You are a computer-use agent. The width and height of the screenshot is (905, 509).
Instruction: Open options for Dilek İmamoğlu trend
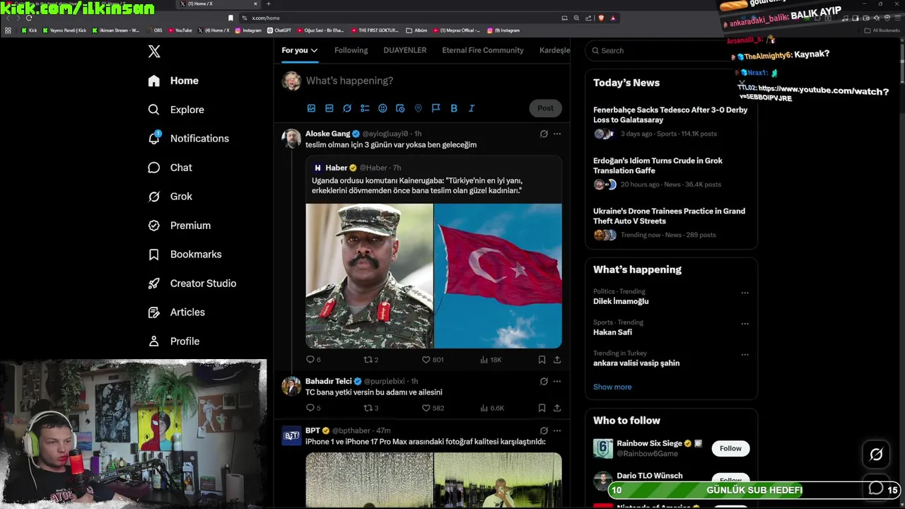tap(745, 293)
